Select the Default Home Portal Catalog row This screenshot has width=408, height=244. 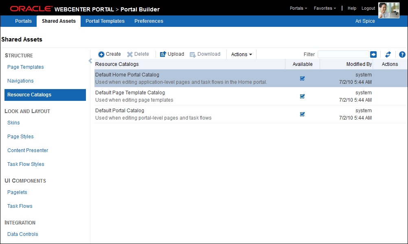coord(251,78)
